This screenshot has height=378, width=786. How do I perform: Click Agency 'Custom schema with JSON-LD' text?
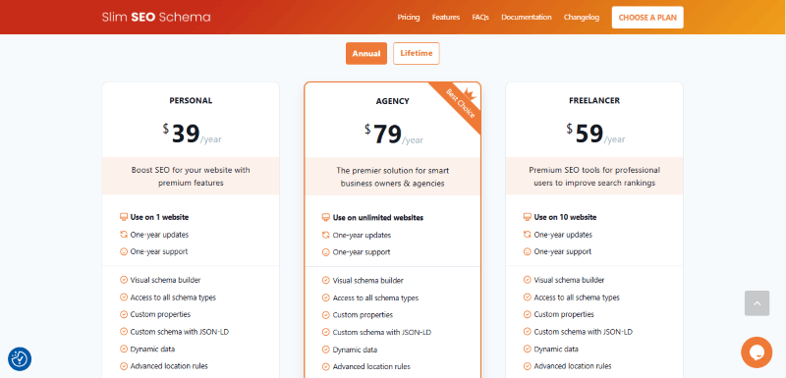(x=382, y=332)
